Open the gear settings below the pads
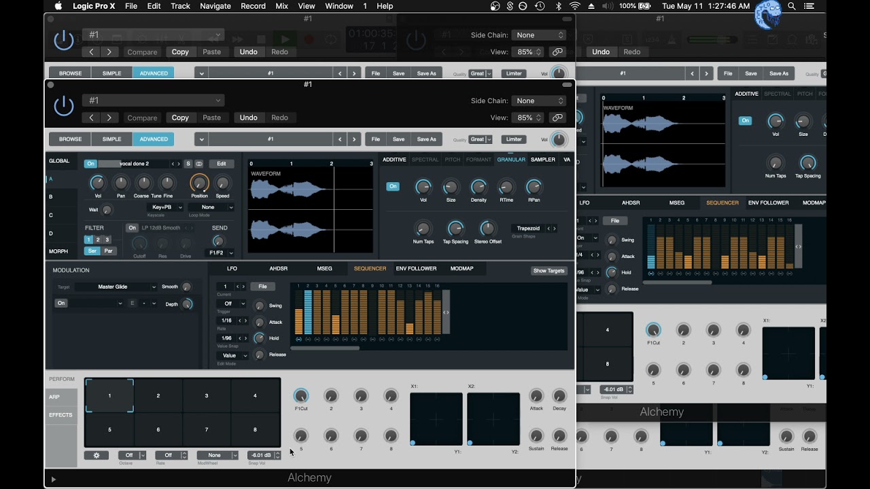The width and height of the screenshot is (870, 489). pos(96,456)
